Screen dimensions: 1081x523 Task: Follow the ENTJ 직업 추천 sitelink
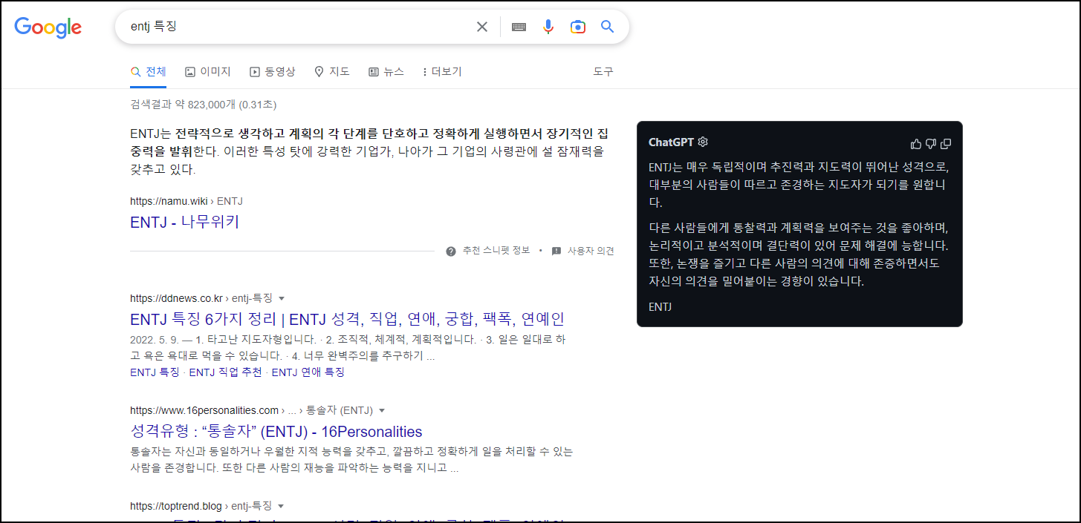coord(226,372)
